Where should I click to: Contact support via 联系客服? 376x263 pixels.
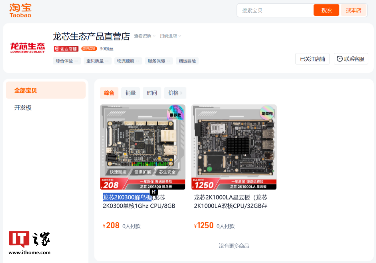tap(351, 59)
